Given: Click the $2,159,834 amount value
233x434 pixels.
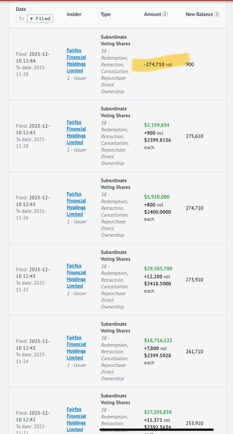Looking at the screenshot, I should [157, 125].
